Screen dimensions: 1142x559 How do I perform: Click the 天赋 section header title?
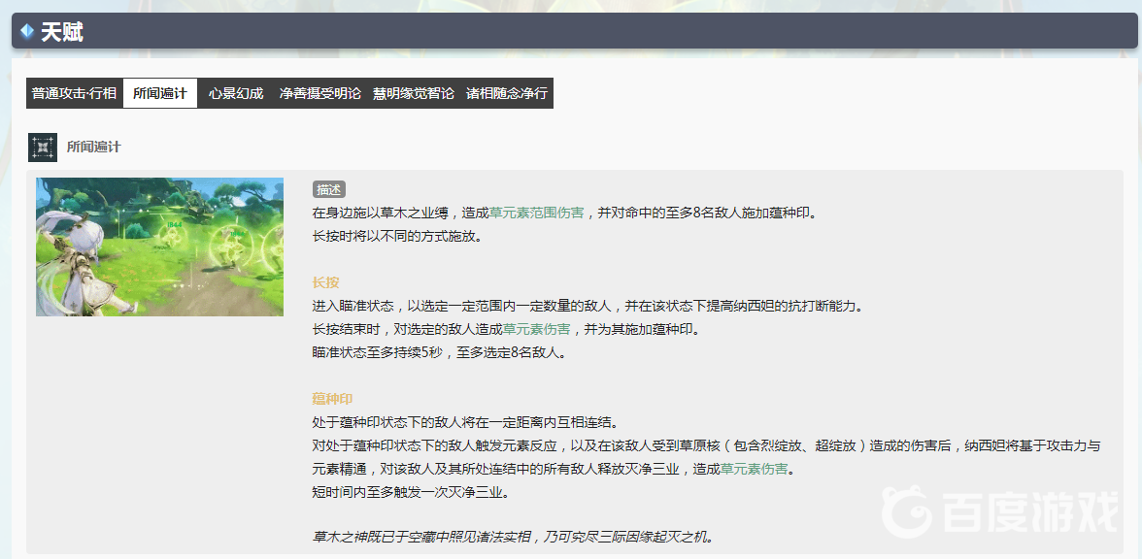[62, 32]
